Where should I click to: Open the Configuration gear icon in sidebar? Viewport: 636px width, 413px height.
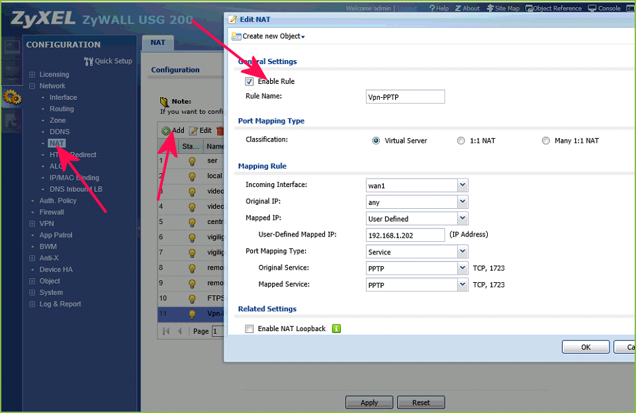click(x=12, y=97)
